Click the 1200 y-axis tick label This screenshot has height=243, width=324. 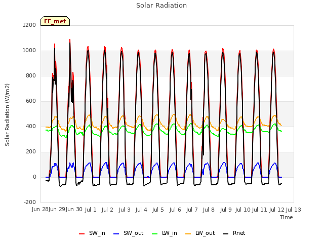coord(29,25)
